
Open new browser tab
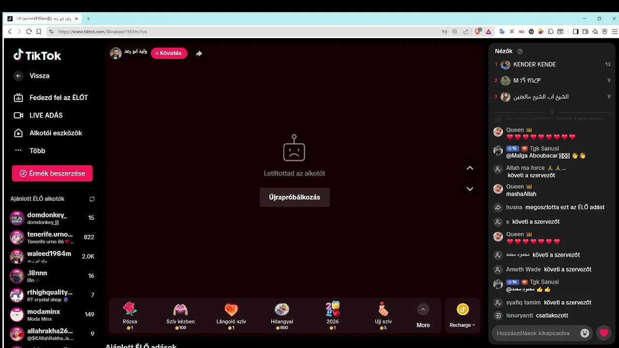tap(88, 19)
